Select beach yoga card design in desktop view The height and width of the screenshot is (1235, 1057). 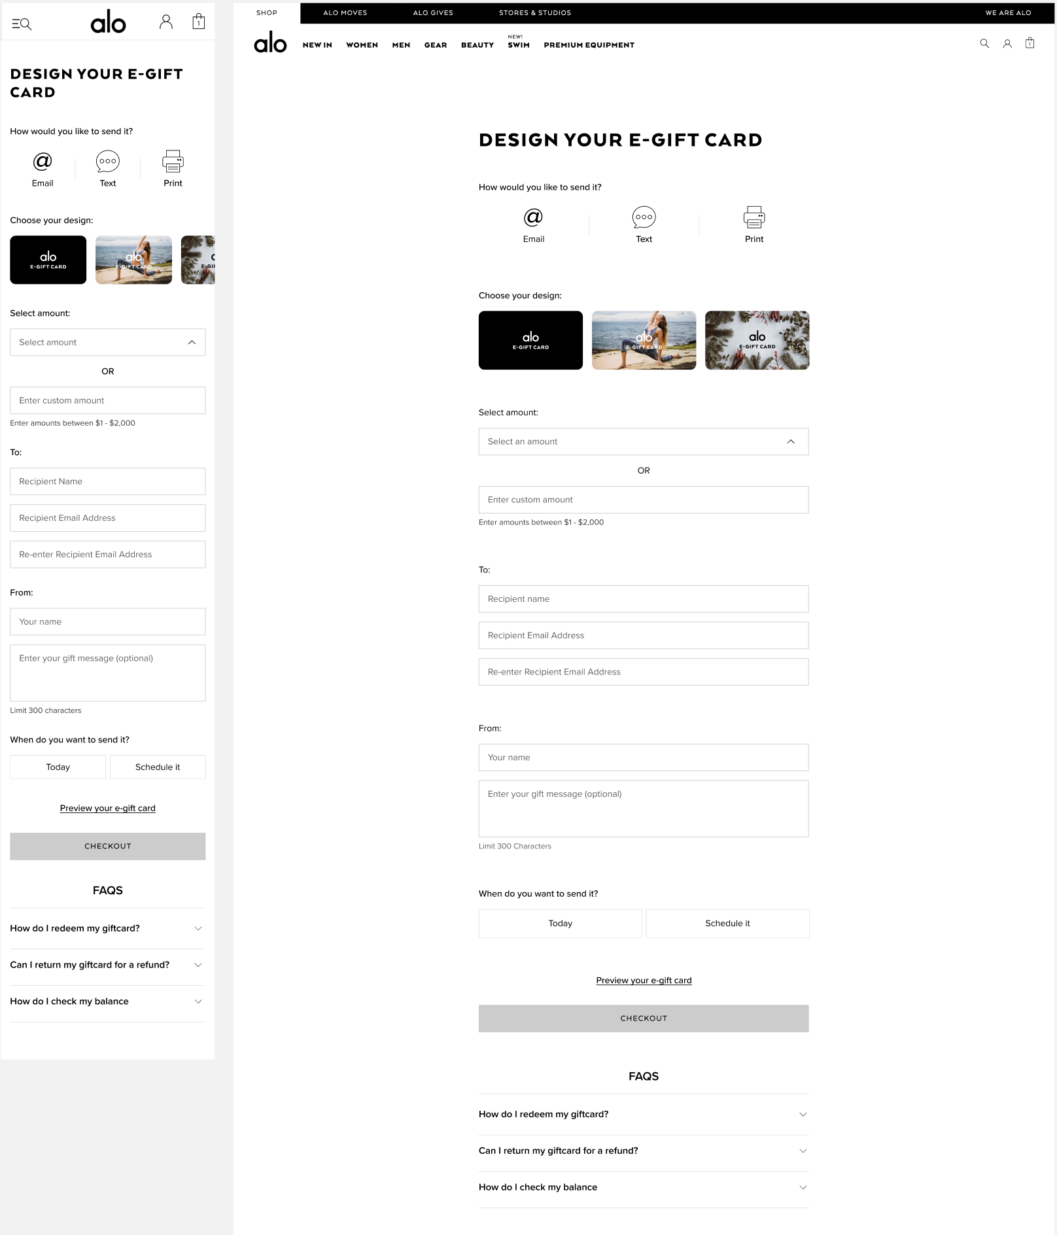(x=644, y=340)
